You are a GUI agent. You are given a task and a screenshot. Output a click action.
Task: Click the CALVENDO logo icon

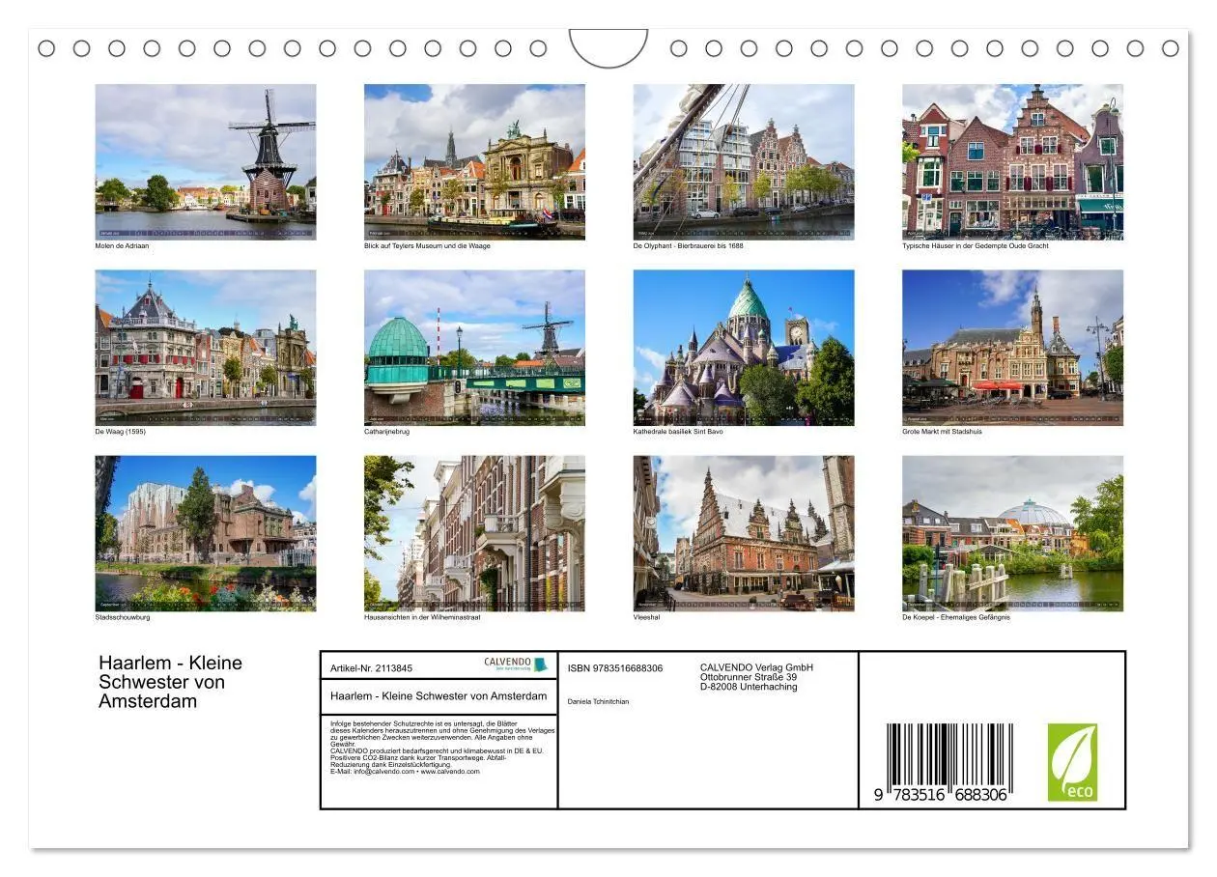click(x=517, y=665)
